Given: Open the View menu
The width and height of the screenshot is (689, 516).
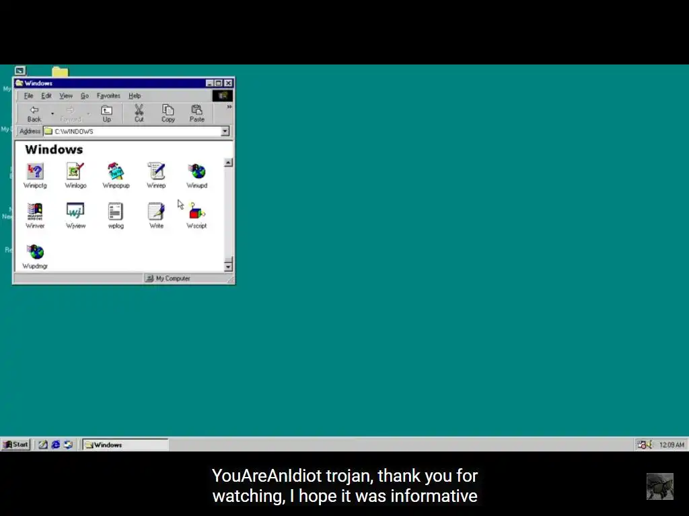Looking at the screenshot, I should 66,95.
